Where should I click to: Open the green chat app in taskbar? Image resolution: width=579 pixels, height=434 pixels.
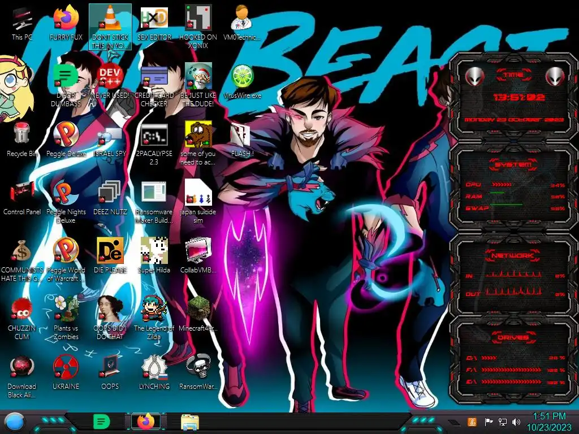coord(102,422)
